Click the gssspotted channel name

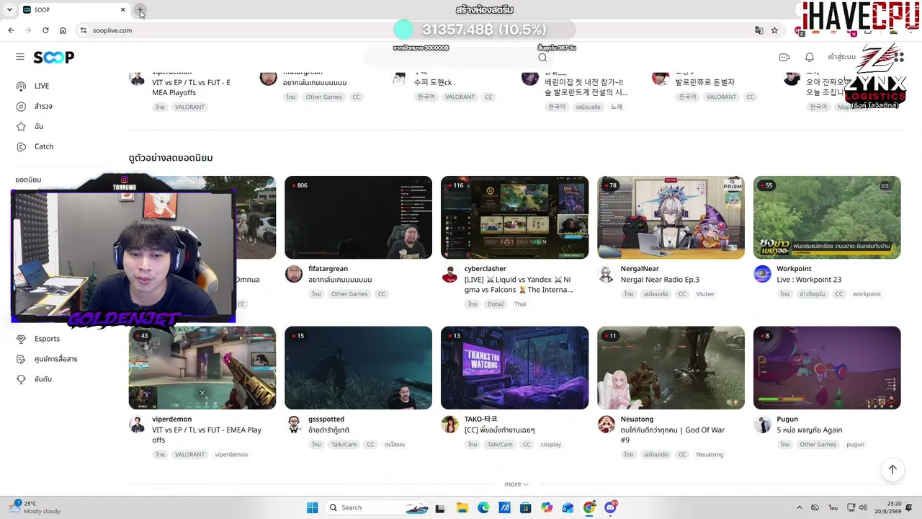(326, 419)
